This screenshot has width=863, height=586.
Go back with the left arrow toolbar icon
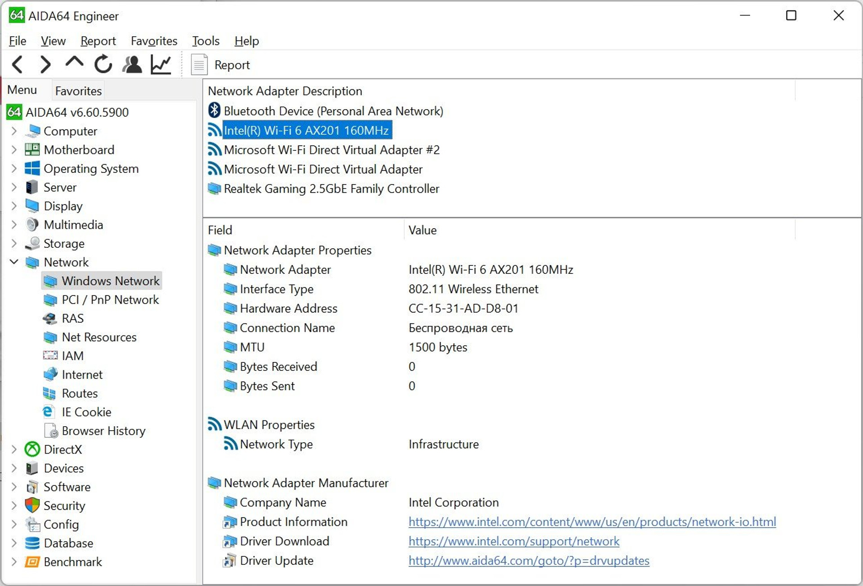[x=18, y=65]
